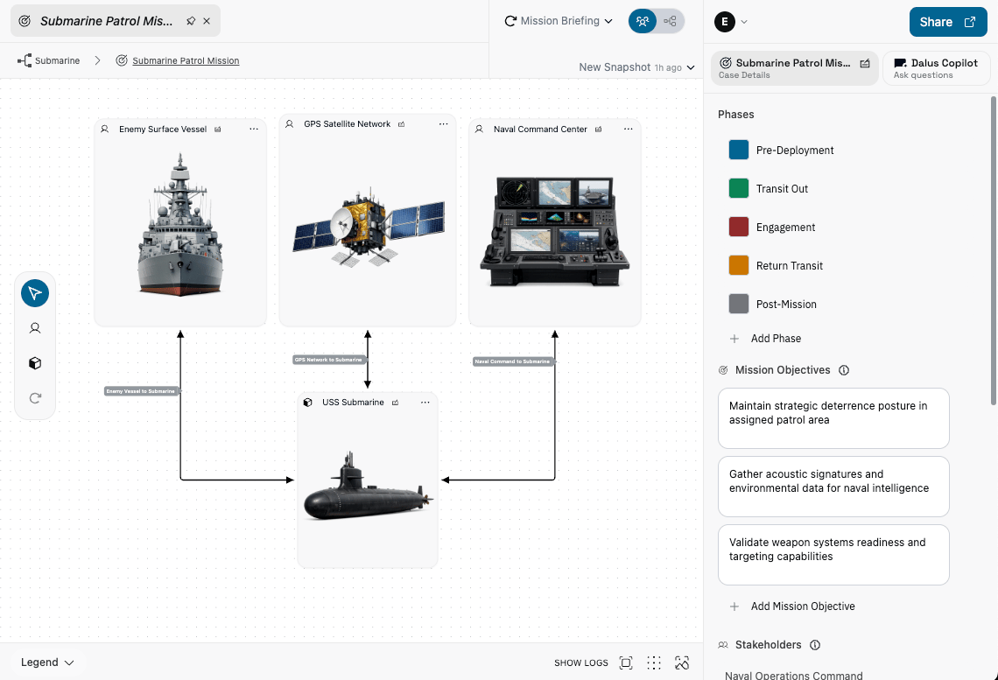The image size is (998, 680).
Task: Open GPS Satellite Network options menu
Action: (x=444, y=124)
